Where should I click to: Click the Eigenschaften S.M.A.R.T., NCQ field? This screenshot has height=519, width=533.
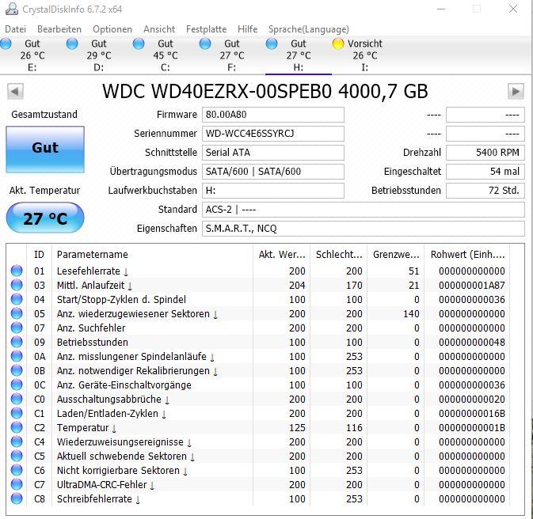click(364, 229)
